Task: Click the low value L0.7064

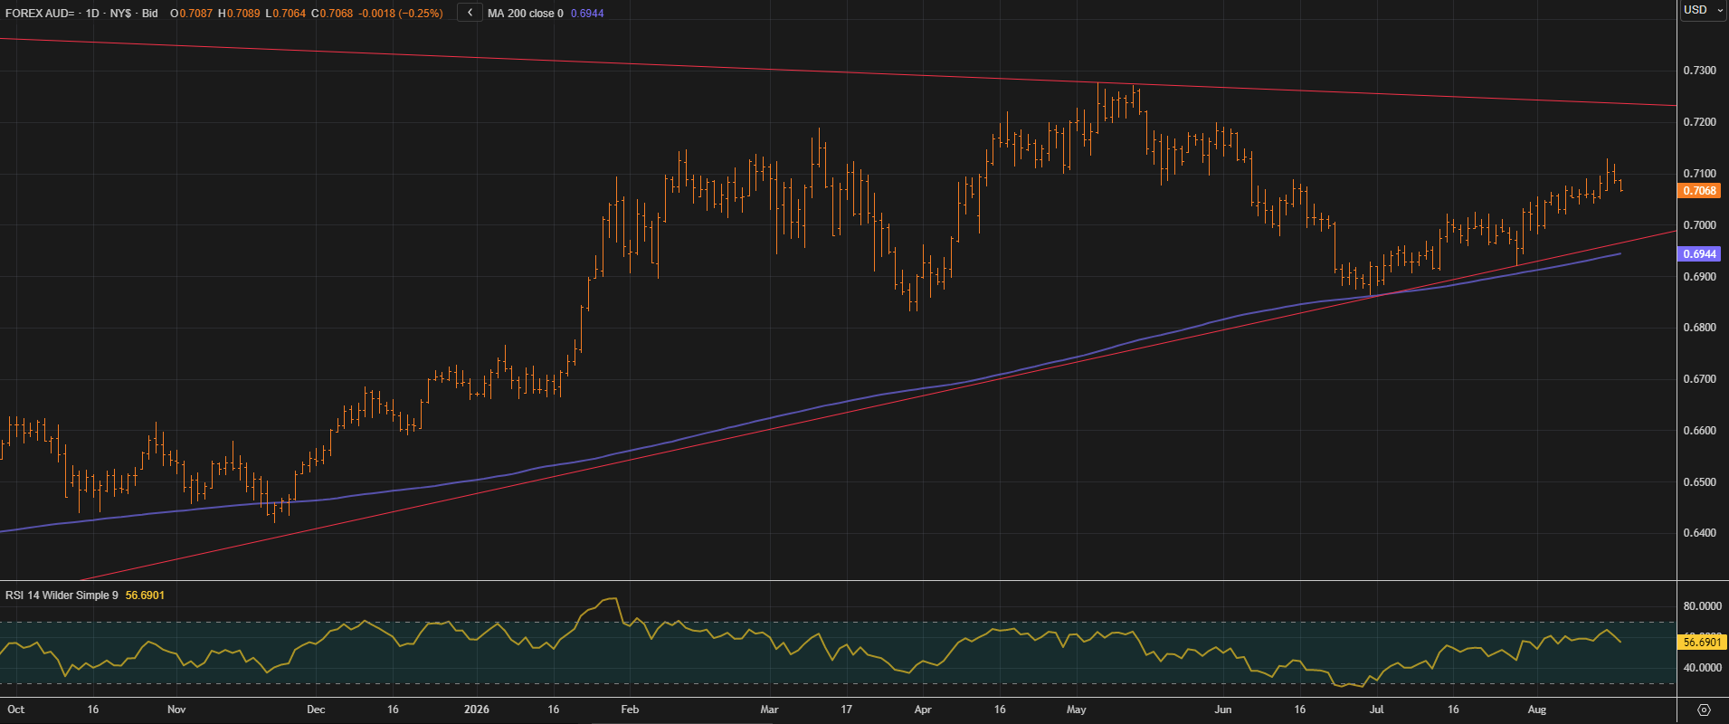Action: pos(286,14)
